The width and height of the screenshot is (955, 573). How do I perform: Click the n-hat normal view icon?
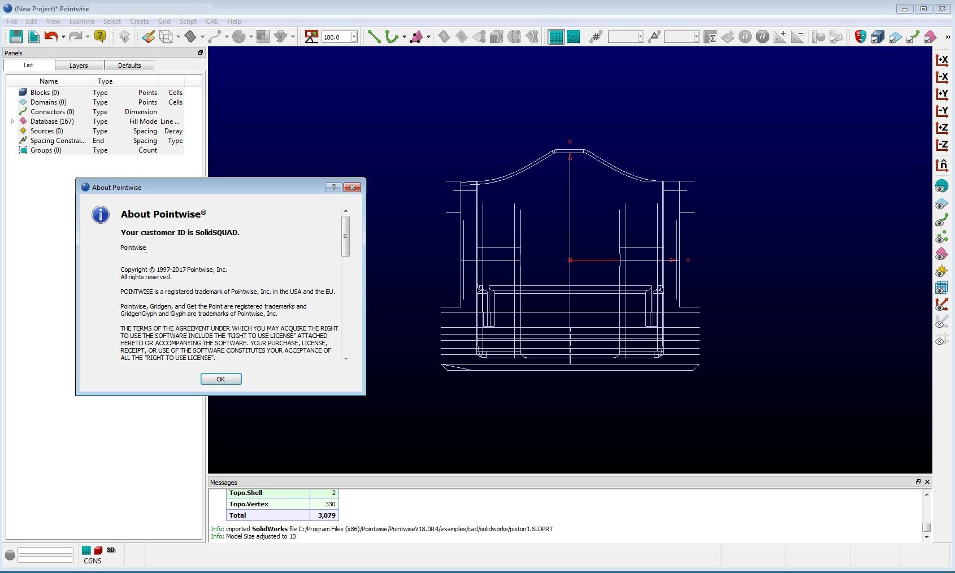tap(942, 165)
